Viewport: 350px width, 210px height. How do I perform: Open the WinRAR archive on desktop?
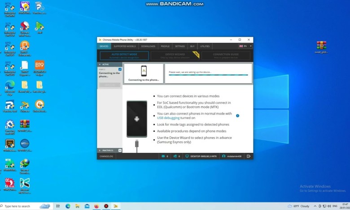pos(321,46)
